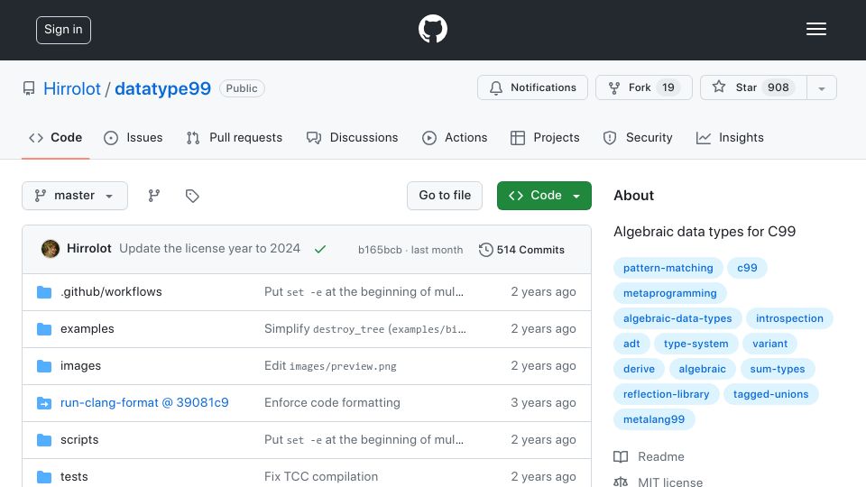Select the c99 topic tag
Screen dimensions: 866x487
(747, 268)
